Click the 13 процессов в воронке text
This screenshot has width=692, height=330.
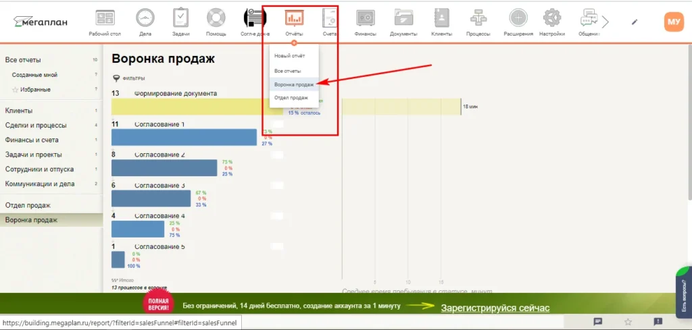[139, 287]
